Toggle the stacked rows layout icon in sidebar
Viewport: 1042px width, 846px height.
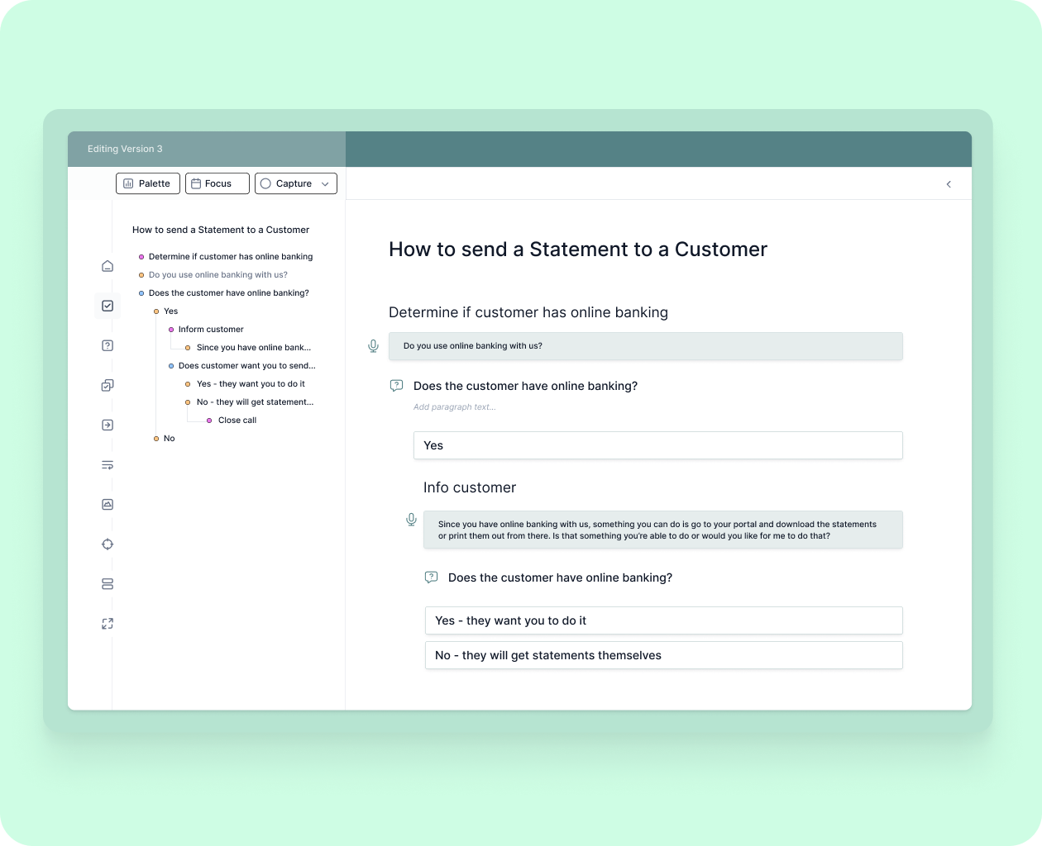coord(107,583)
